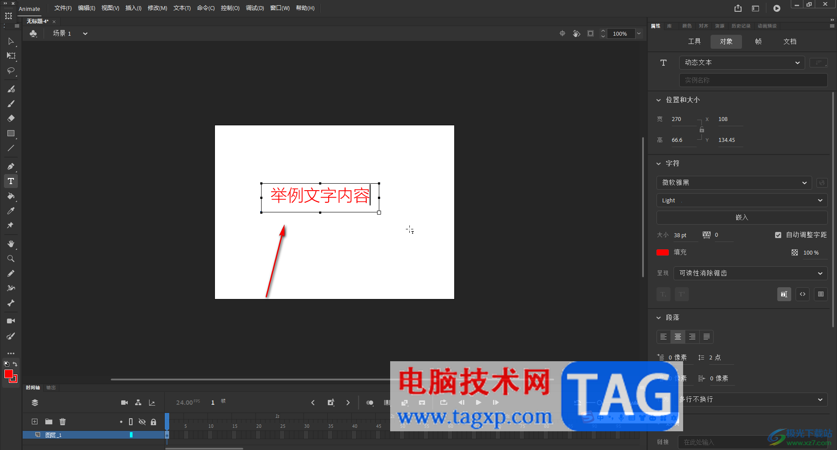837x450 pixels.
Task: Align paragraph text right
Action: (692, 337)
